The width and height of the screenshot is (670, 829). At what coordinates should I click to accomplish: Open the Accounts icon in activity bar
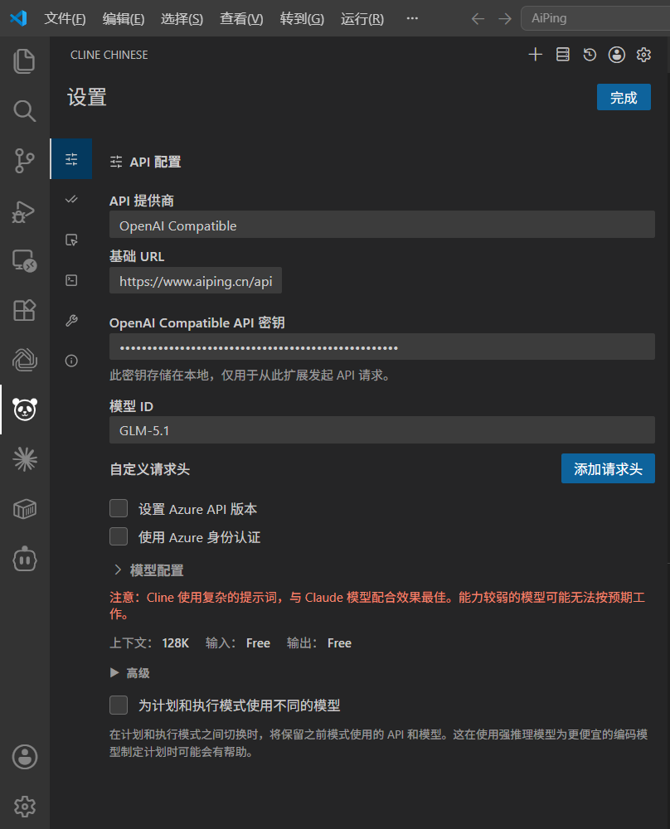pyautogui.click(x=24, y=757)
